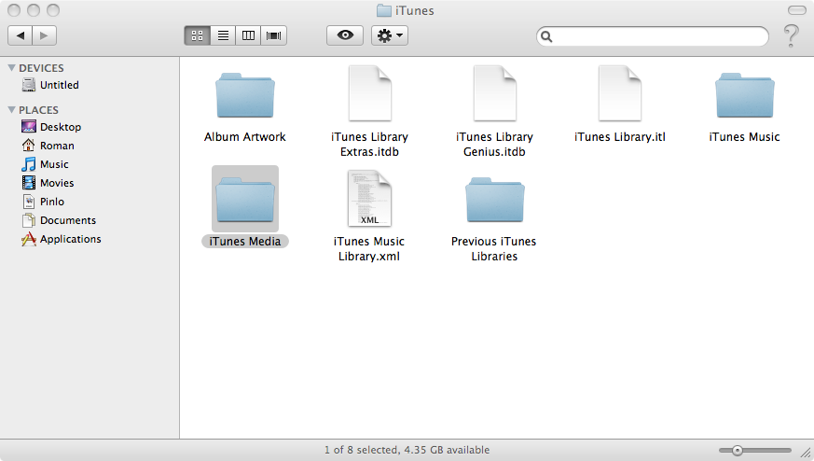Click the search field

(x=653, y=36)
